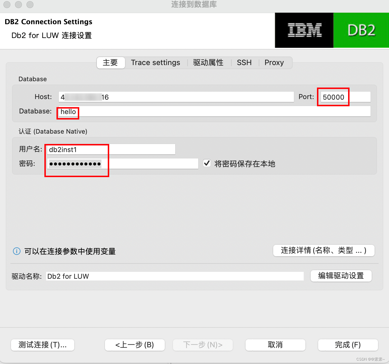Open the Trace settings tab

coord(156,62)
